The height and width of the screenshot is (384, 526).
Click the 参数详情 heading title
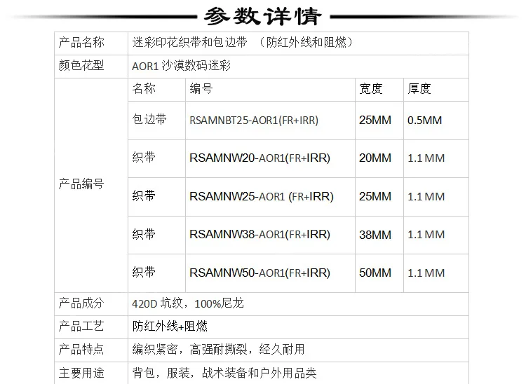[262, 15]
